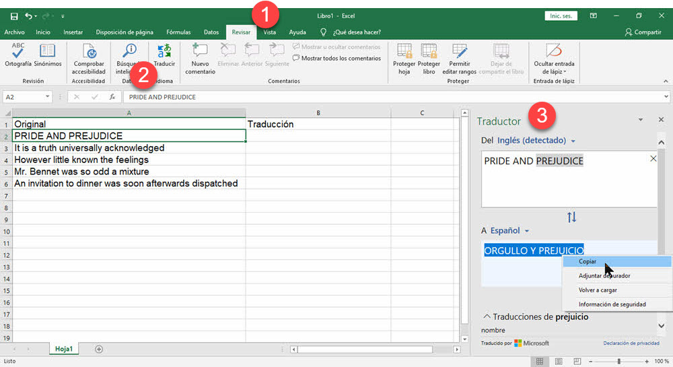Collapse the Traducciones de prejuicio section
This screenshot has width=673, height=367.
point(486,316)
